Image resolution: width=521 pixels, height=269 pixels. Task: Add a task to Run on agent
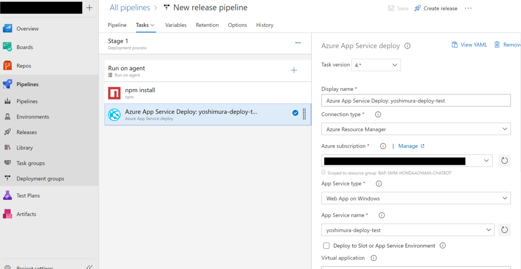[x=294, y=70]
